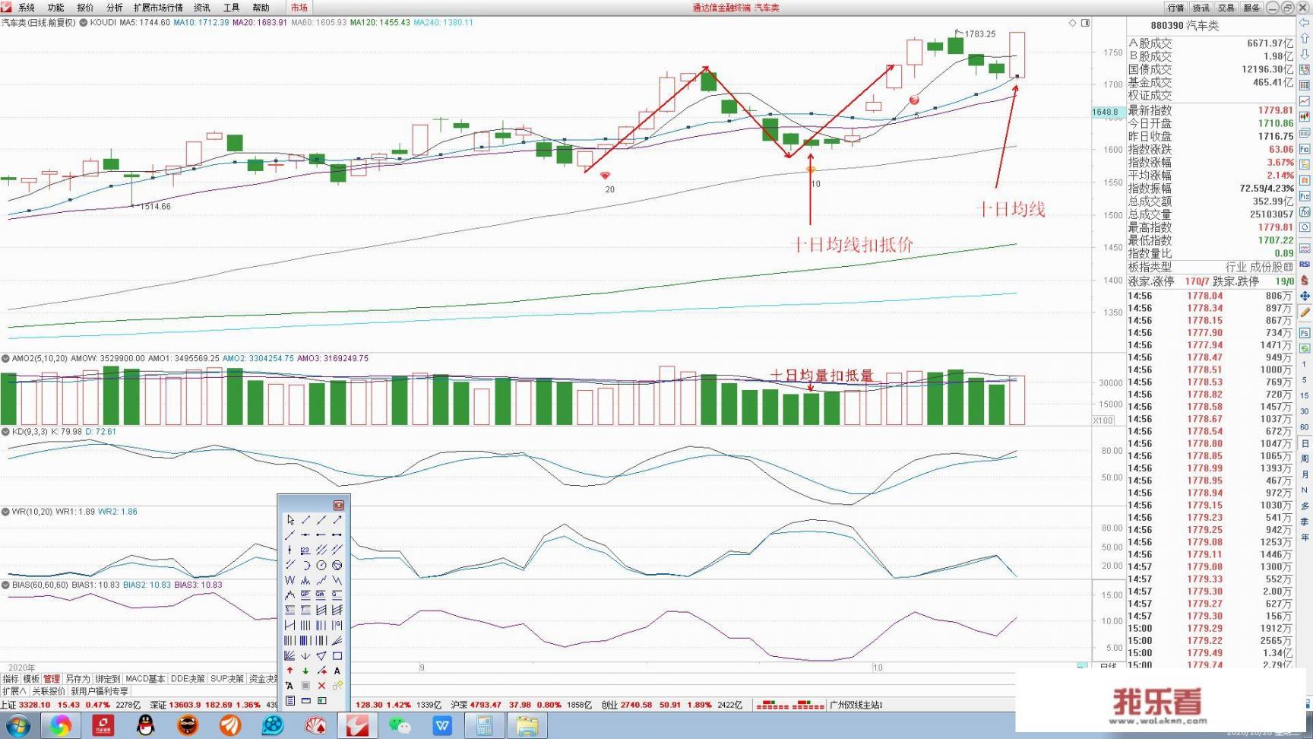Open the 报价 menu
Screen dimensions: 1313x739
85,8
